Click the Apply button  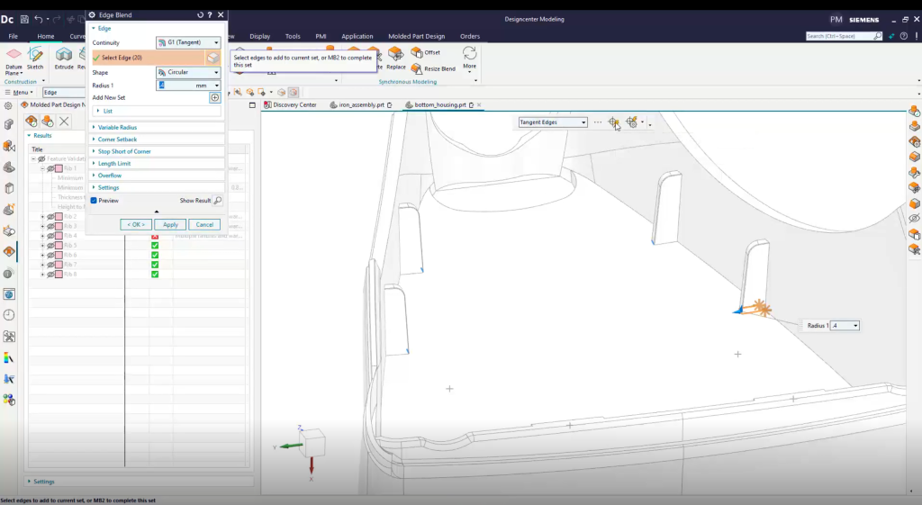170,224
